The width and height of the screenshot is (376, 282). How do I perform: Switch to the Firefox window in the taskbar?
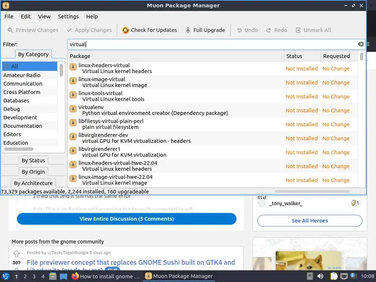[x=105, y=276]
